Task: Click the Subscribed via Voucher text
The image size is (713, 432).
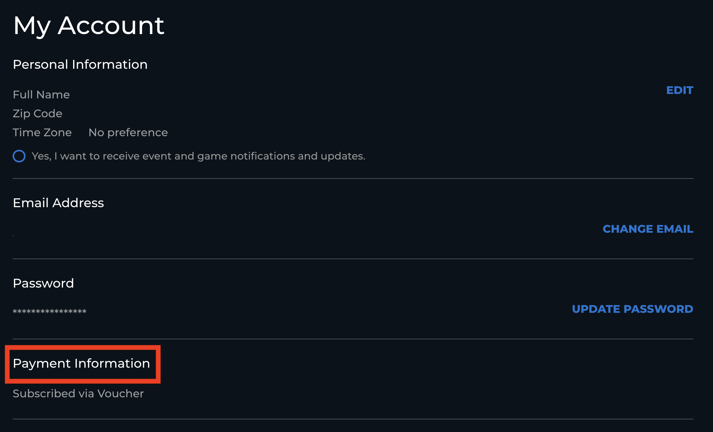Action: point(78,394)
